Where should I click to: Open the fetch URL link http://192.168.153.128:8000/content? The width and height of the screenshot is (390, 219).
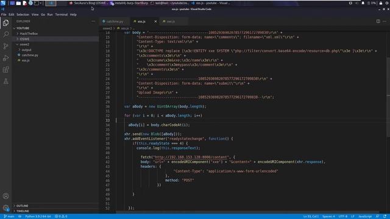[191, 157]
